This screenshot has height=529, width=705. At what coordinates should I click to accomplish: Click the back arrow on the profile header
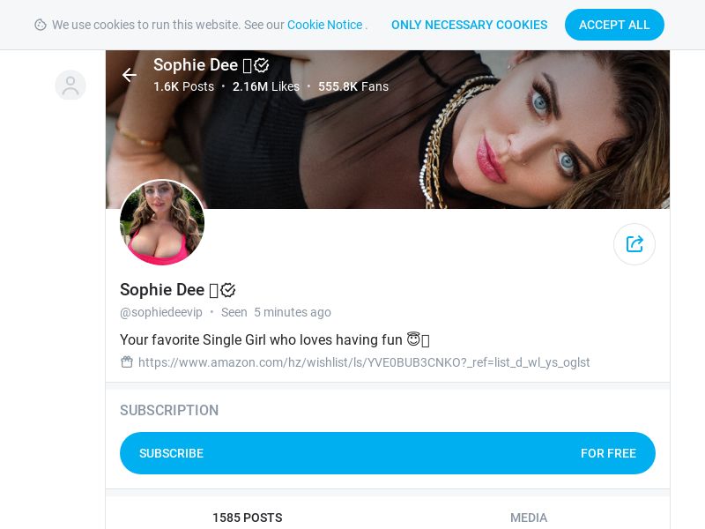pyautogui.click(x=130, y=75)
